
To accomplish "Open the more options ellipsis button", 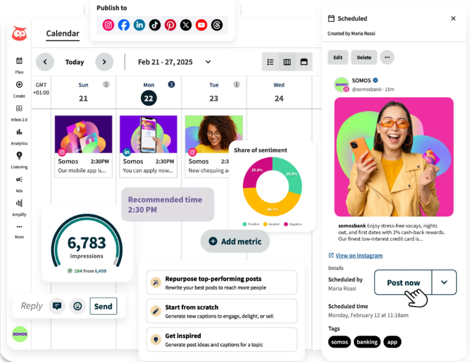I will 387,57.
